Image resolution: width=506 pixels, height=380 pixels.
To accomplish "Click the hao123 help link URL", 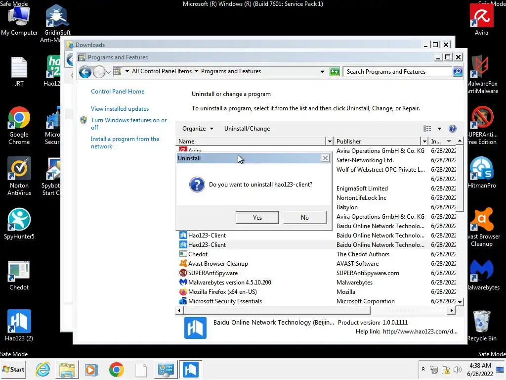I will (x=420, y=332).
